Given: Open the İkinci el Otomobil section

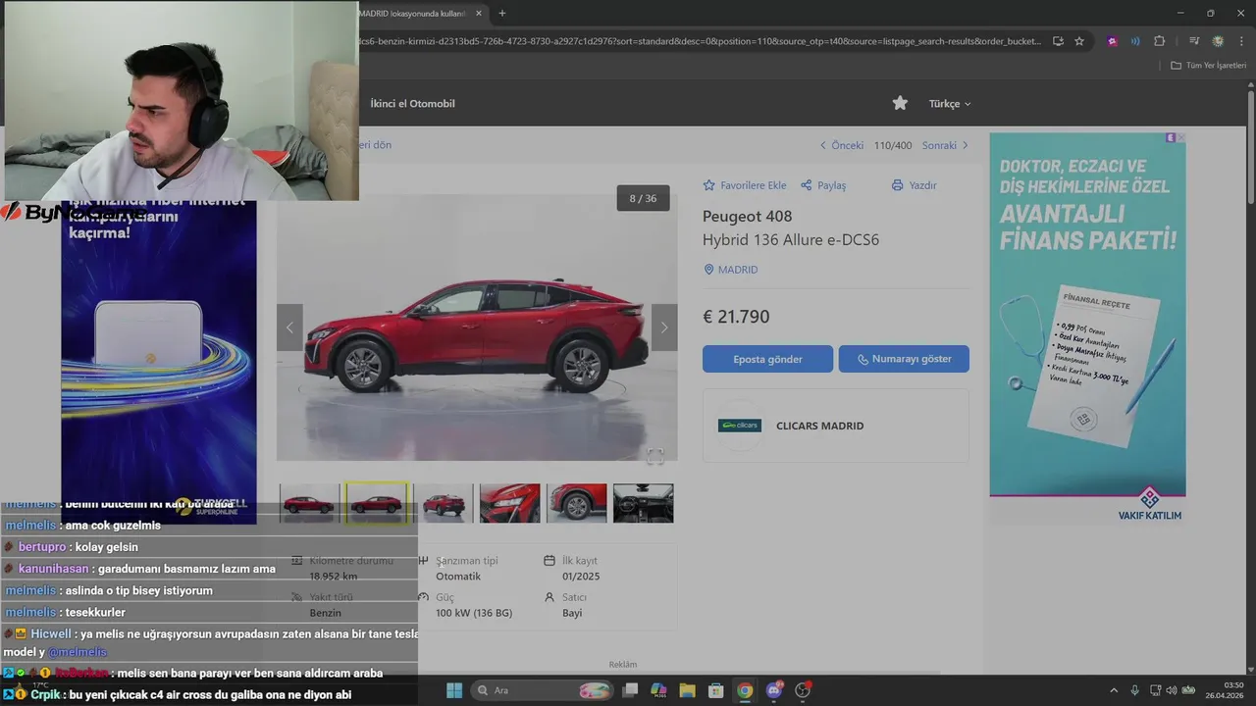Looking at the screenshot, I should pos(412,104).
